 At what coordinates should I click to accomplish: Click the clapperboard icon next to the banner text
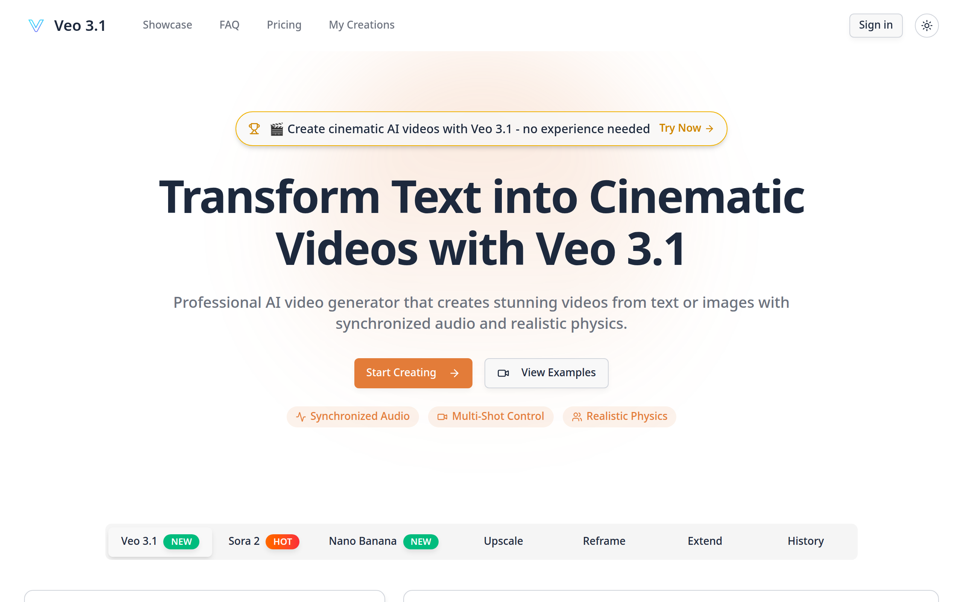276,128
